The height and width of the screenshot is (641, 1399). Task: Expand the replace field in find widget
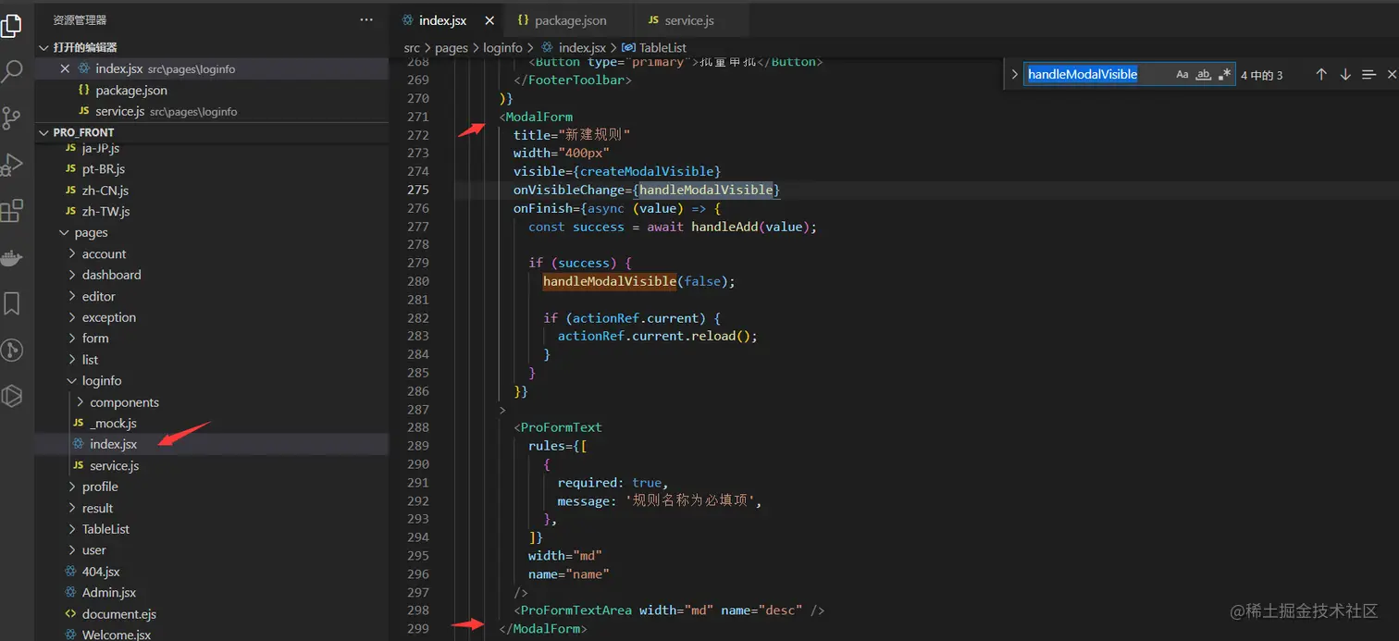coord(1014,75)
